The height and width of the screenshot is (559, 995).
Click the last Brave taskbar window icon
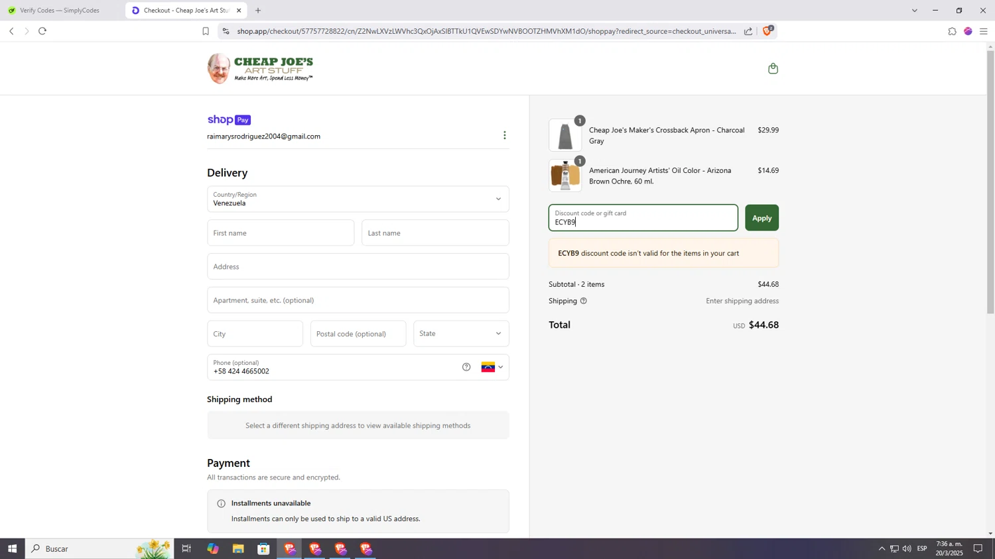(x=366, y=548)
